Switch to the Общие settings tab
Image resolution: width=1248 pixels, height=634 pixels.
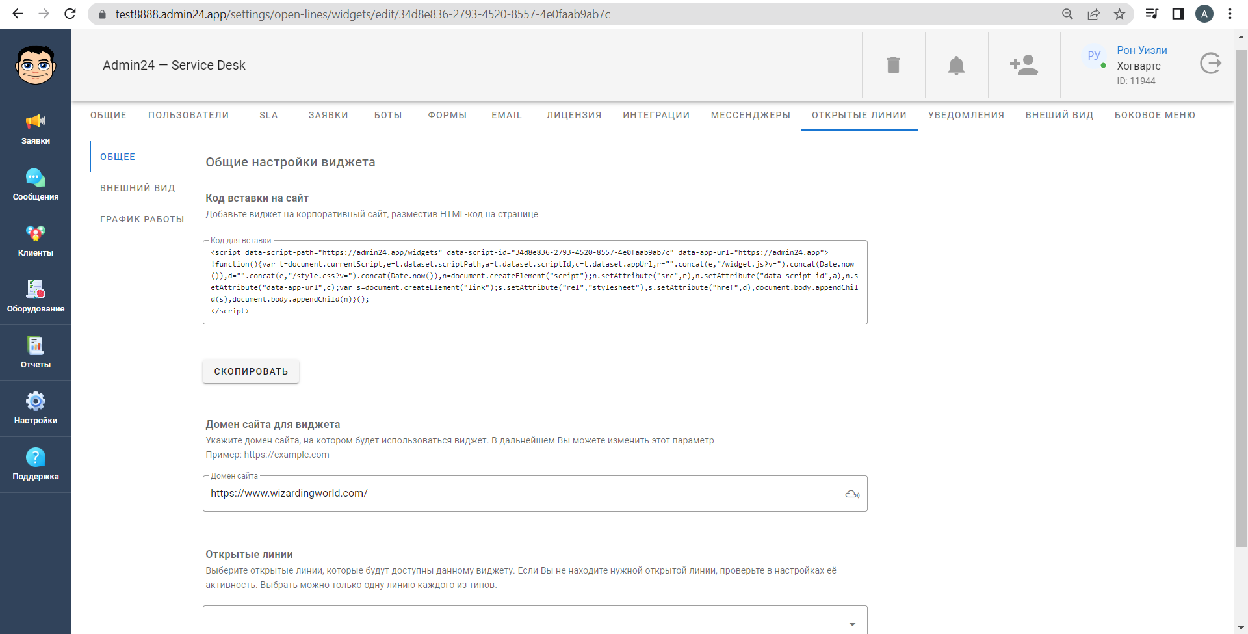click(x=109, y=115)
